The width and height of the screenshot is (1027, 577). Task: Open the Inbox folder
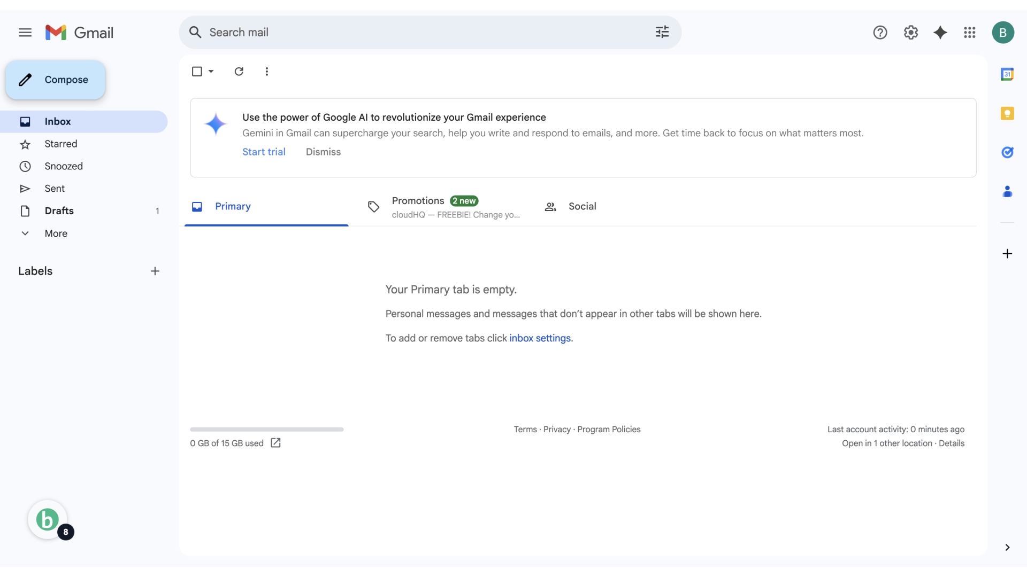point(83,122)
